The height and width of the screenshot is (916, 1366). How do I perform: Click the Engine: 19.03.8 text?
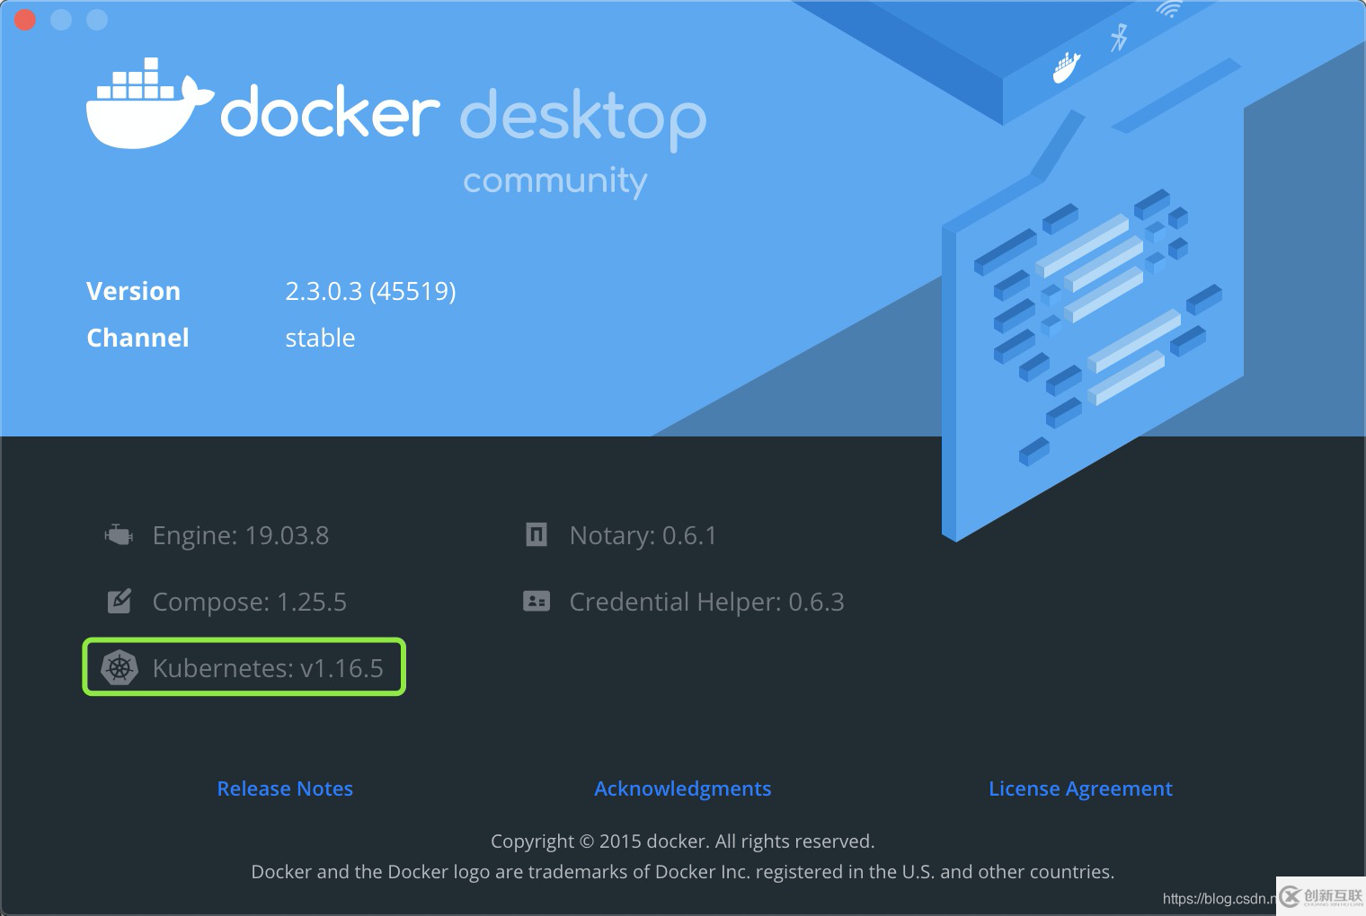[241, 534]
